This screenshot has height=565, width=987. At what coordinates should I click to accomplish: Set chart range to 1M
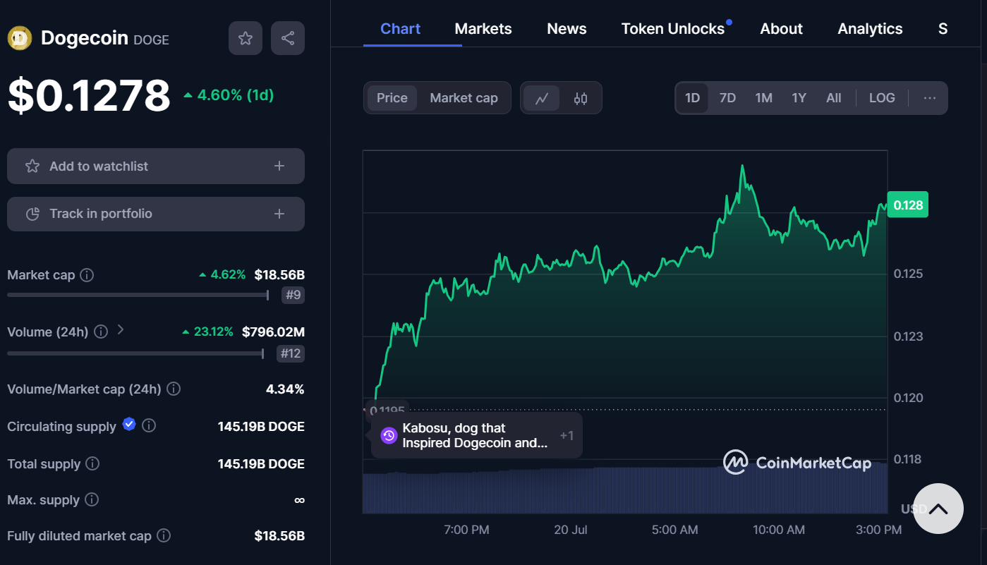pos(763,98)
